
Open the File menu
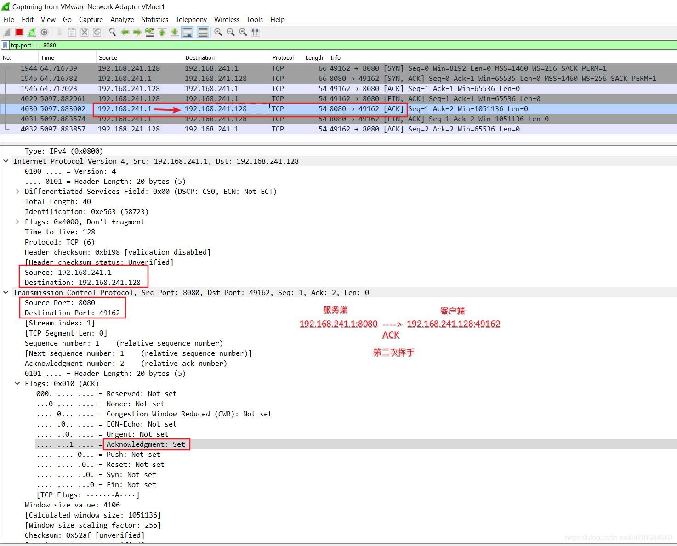[9, 20]
